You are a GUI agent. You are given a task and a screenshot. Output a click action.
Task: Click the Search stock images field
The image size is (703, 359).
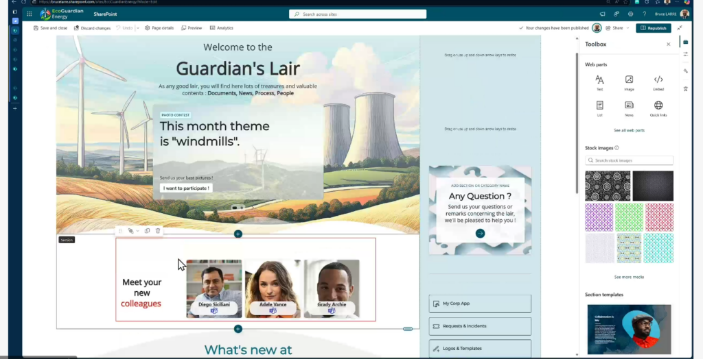(x=629, y=160)
